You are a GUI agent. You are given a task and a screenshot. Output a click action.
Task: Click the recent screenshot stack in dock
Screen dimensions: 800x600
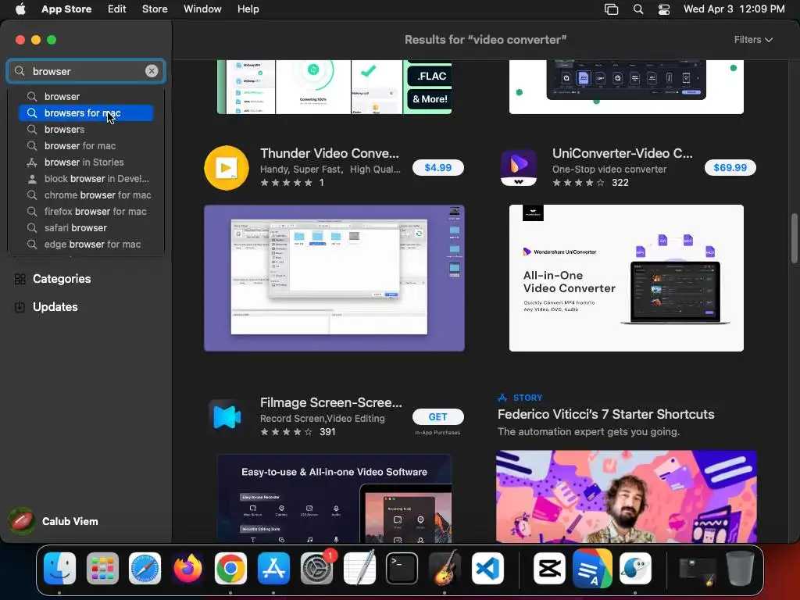(x=696, y=570)
